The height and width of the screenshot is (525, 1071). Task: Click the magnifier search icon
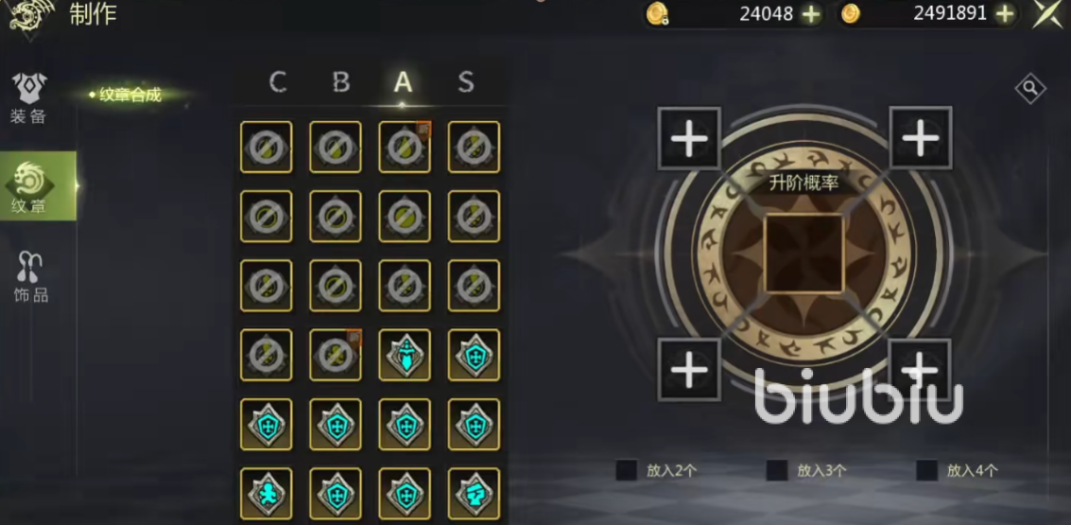coord(1030,88)
